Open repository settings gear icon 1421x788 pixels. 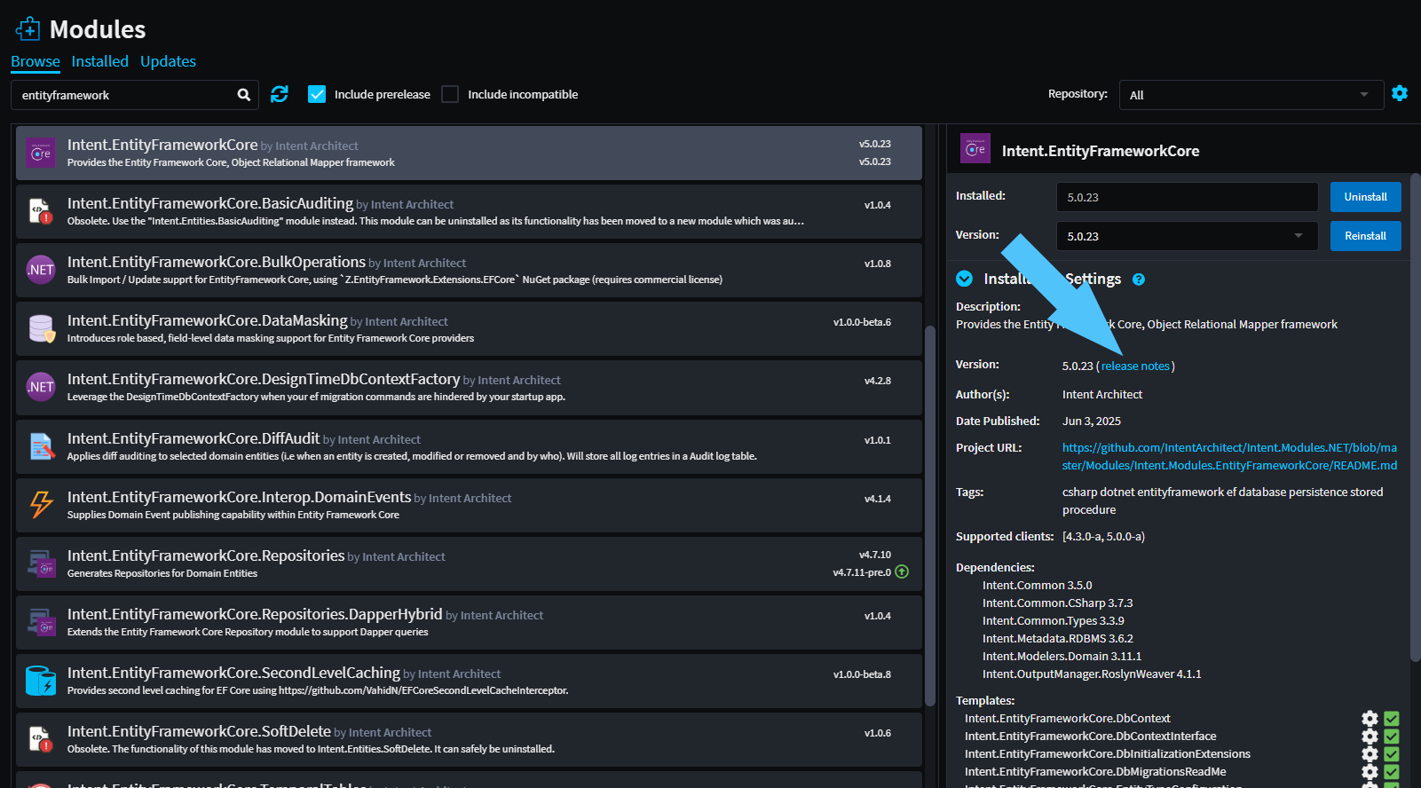1400,93
